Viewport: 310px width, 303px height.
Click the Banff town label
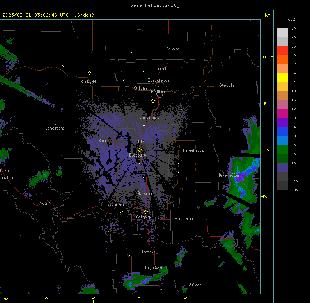[x=45, y=204]
